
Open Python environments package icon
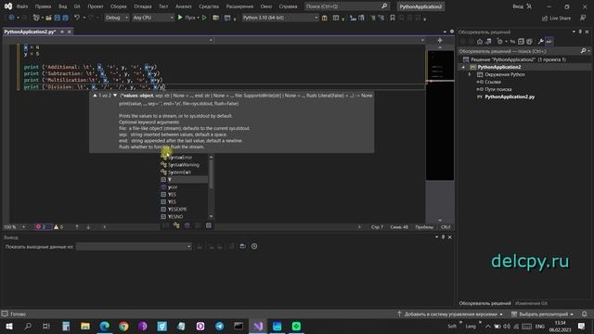point(324,18)
